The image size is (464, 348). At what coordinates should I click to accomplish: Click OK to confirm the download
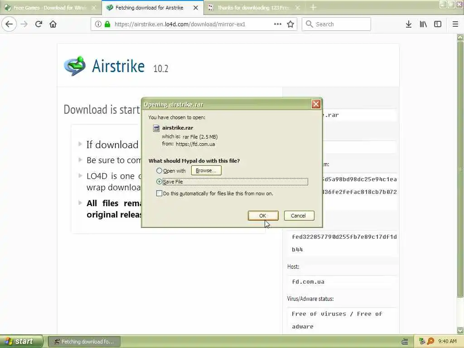click(263, 216)
